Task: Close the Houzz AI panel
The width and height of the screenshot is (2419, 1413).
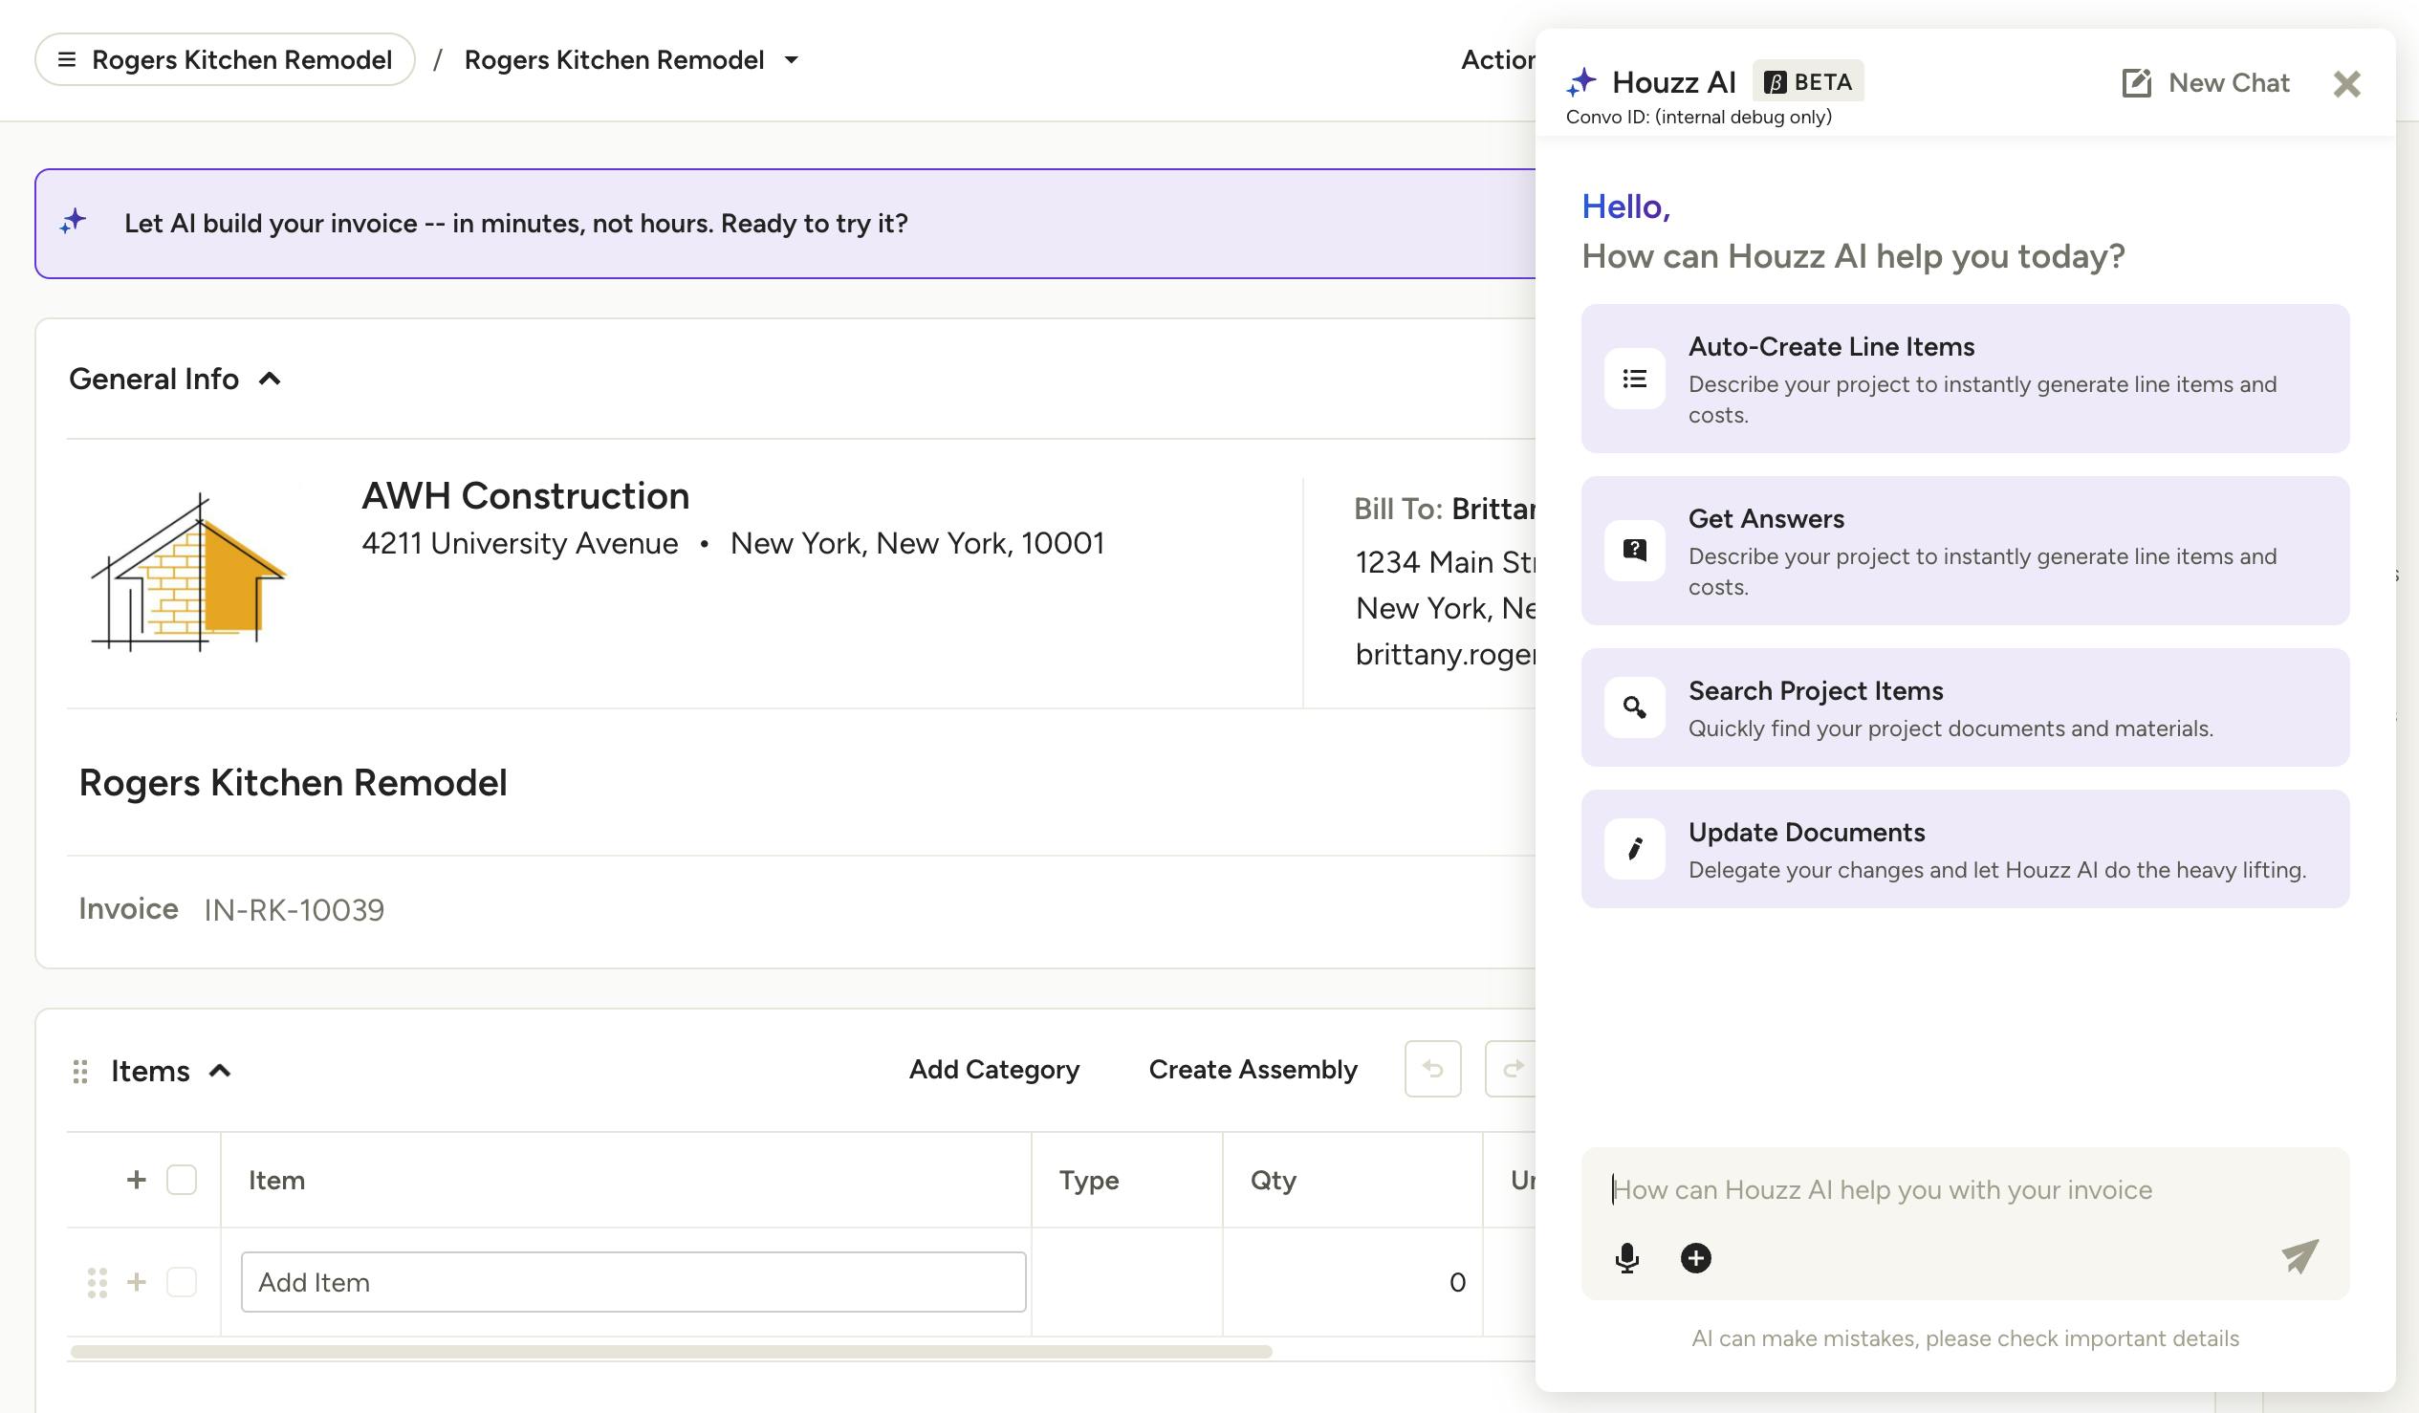Action: pos(2347,84)
